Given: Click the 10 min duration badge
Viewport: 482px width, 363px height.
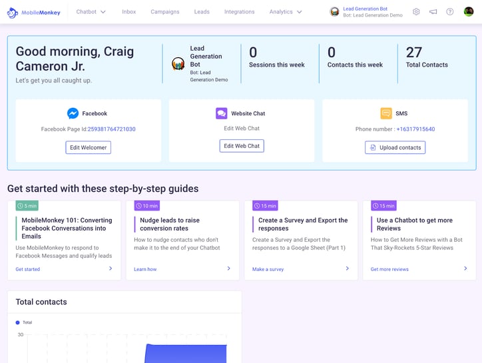Looking at the screenshot, I should click(x=147, y=206).
